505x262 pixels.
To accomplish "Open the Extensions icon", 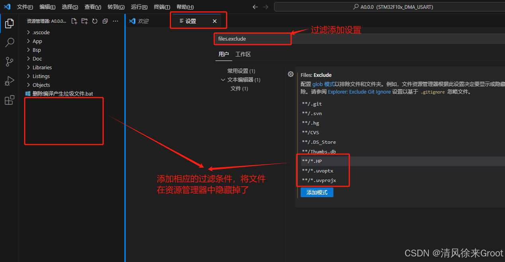I will click(x=9, y=100).
